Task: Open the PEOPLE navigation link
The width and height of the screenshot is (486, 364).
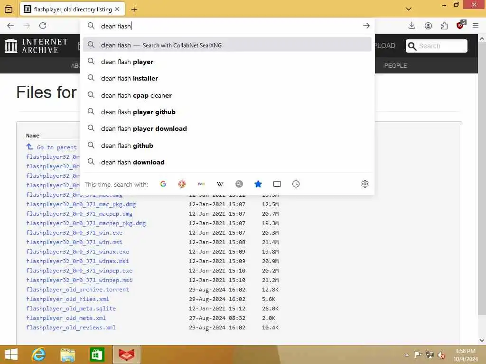Action: (x=395, y=65)
